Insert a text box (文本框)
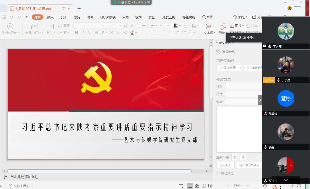 209,29
